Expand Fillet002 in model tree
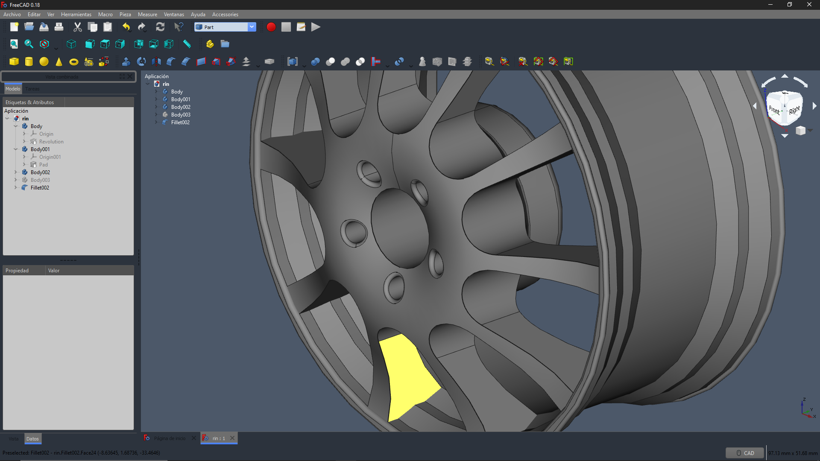820x461 pixels. [x=16, y=188]
